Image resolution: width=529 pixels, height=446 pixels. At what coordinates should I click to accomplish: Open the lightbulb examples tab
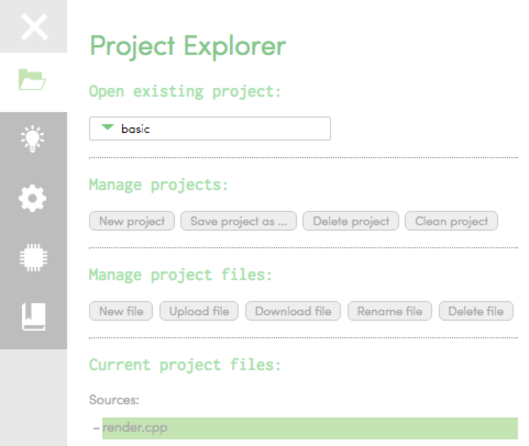click(33, 139)
